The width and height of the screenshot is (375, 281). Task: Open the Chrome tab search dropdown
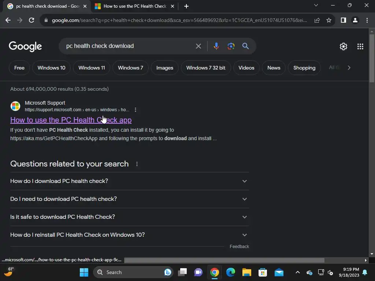pyautogui.click(x=316, y=5)
